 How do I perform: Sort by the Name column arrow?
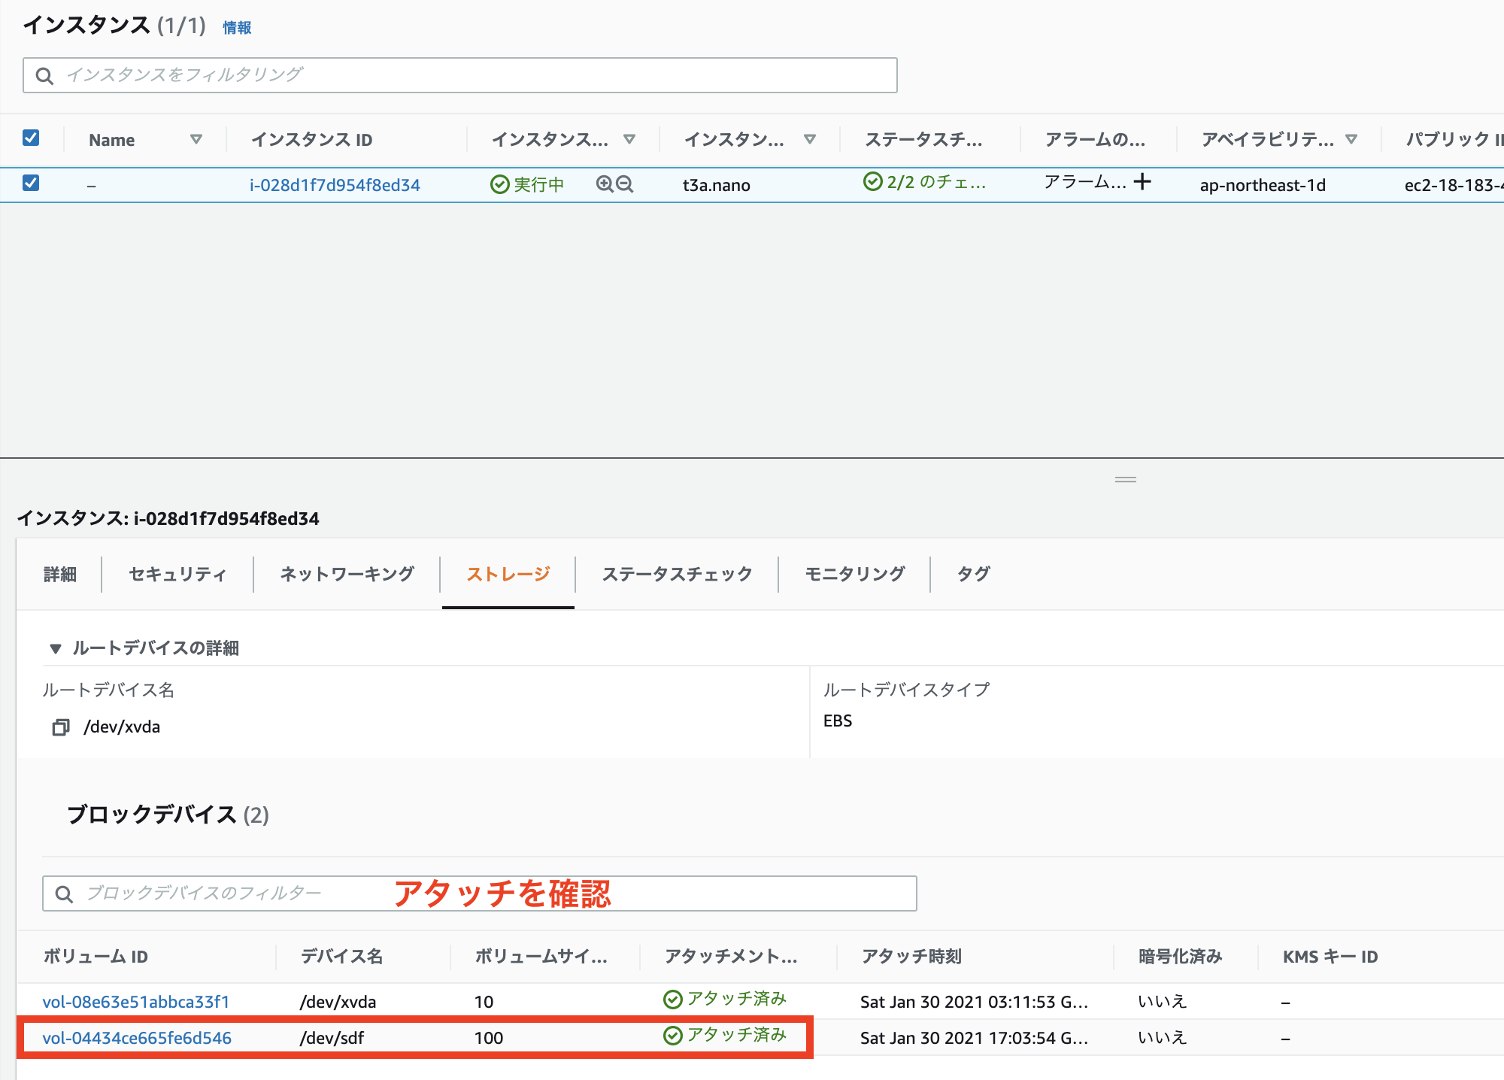pos(196,139)
